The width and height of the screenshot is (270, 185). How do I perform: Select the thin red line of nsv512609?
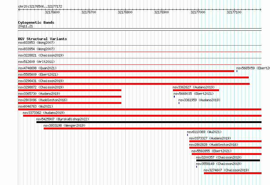pos(140,65)
